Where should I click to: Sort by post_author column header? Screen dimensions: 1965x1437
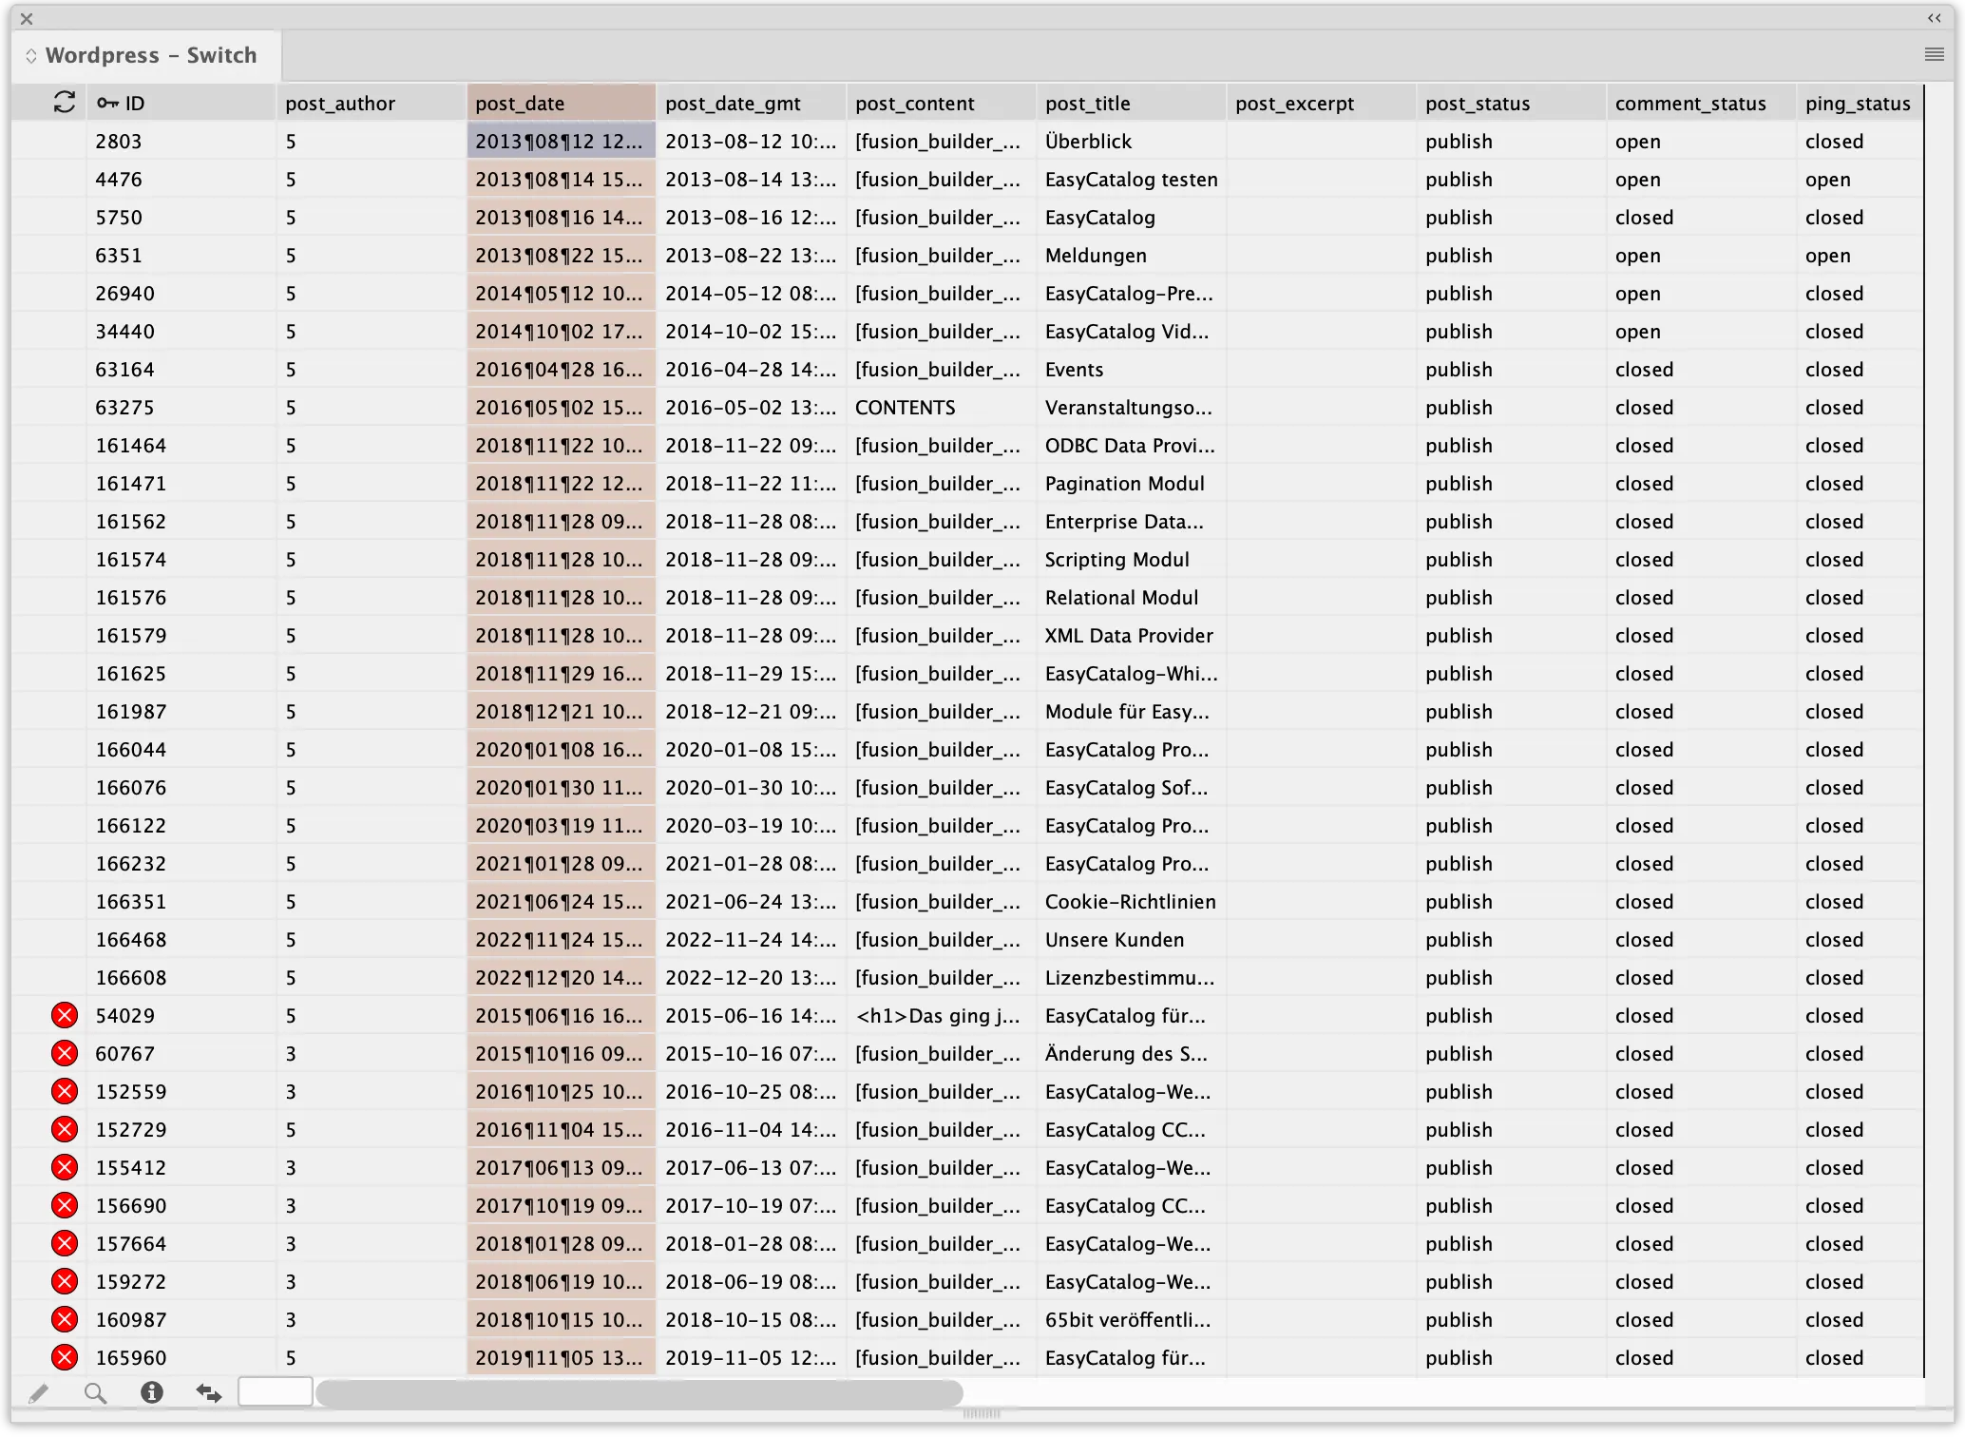coord(371,103)
